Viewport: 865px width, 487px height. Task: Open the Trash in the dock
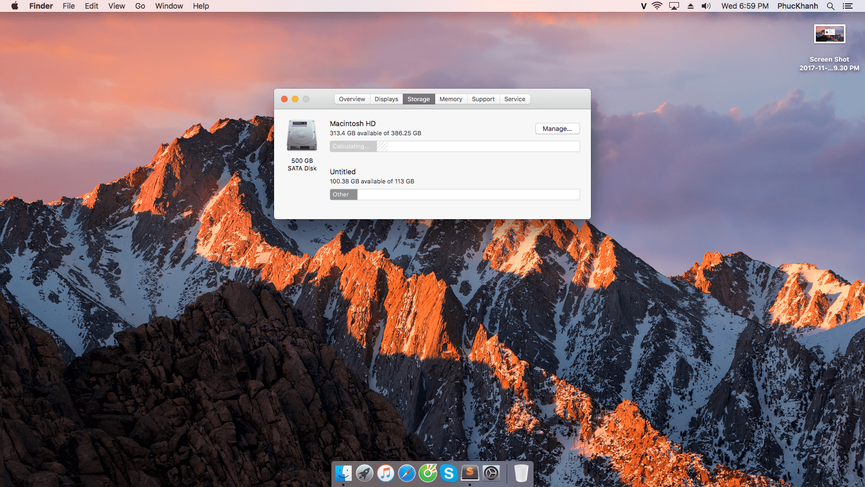tap(521, 473)
